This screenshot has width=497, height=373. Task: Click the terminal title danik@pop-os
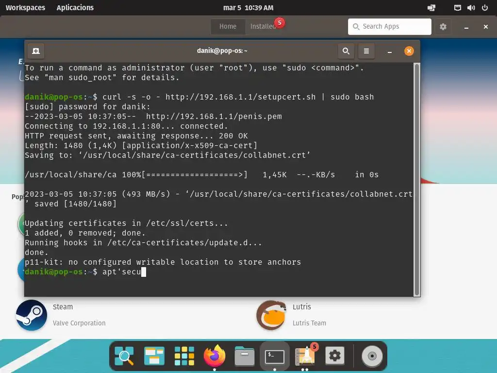[x=222, y=51]
